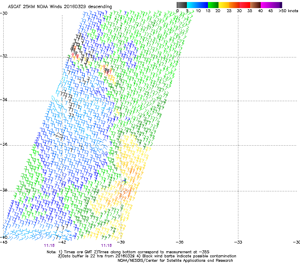Click the '-33' longitude axis label
300x263 pixels.
(x=238, y=242)
